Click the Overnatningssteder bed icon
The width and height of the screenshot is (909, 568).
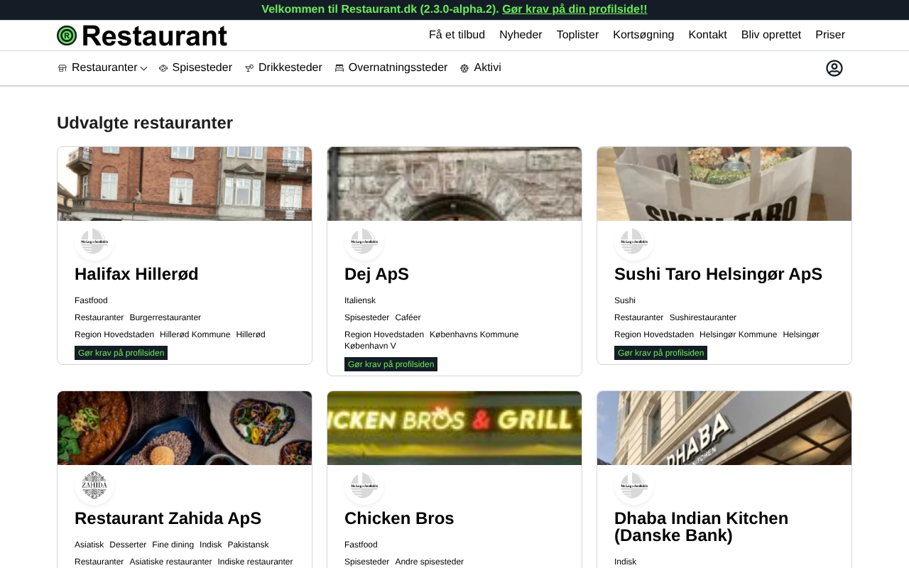(x=339, y=68)
